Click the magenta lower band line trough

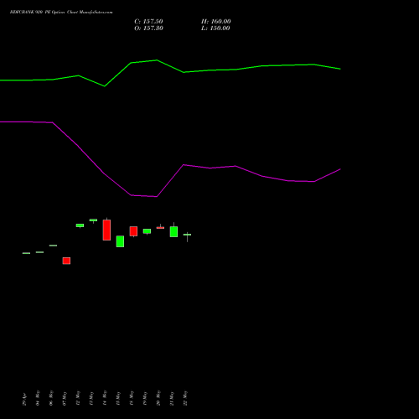(x=157, y=196)
